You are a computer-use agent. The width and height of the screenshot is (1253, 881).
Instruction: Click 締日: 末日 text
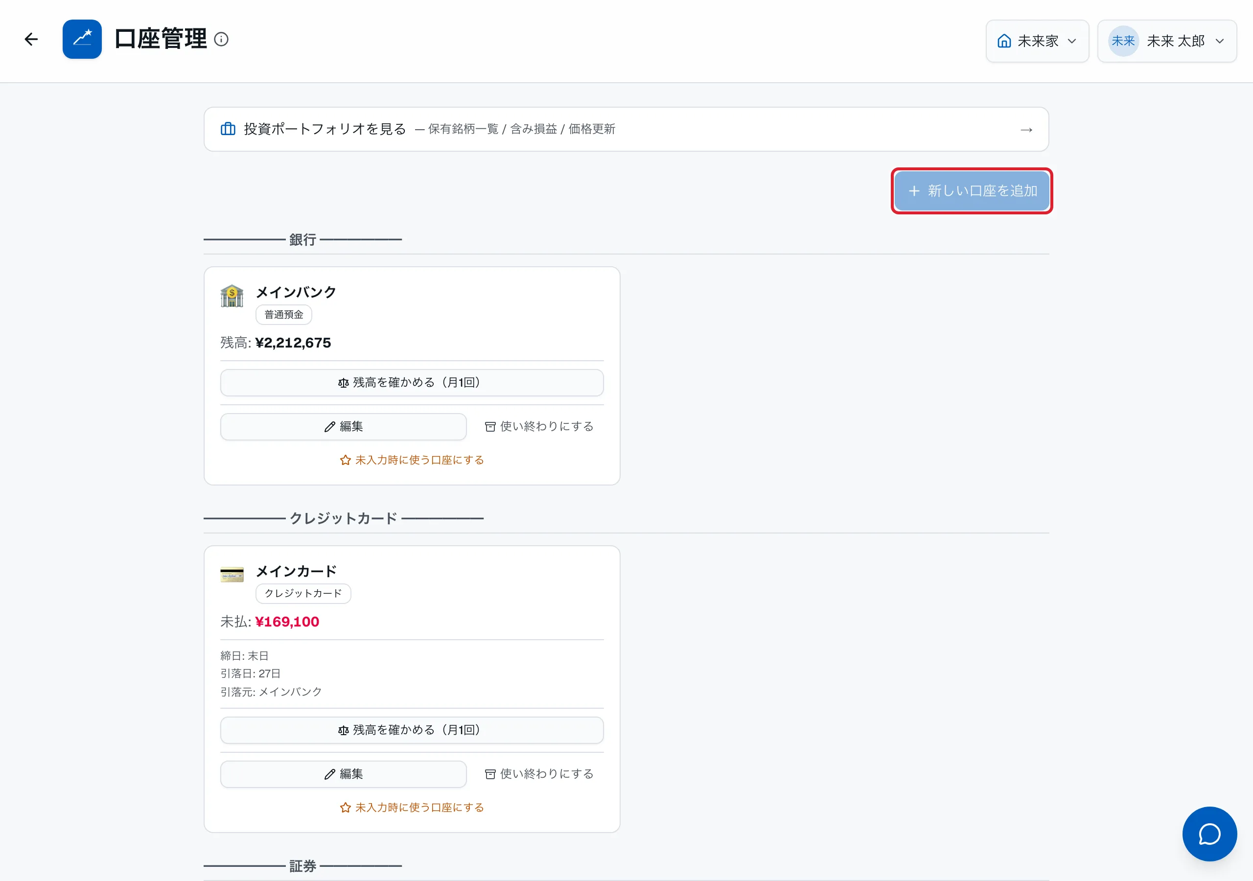[245, 655]
